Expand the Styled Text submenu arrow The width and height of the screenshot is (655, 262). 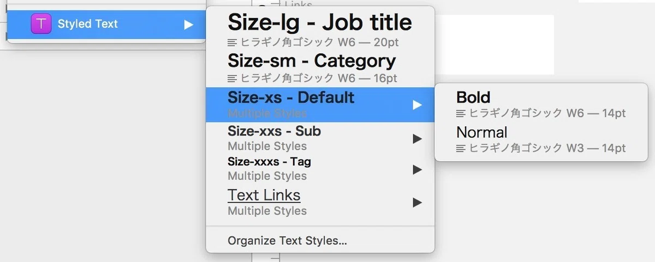coord(188,25)
